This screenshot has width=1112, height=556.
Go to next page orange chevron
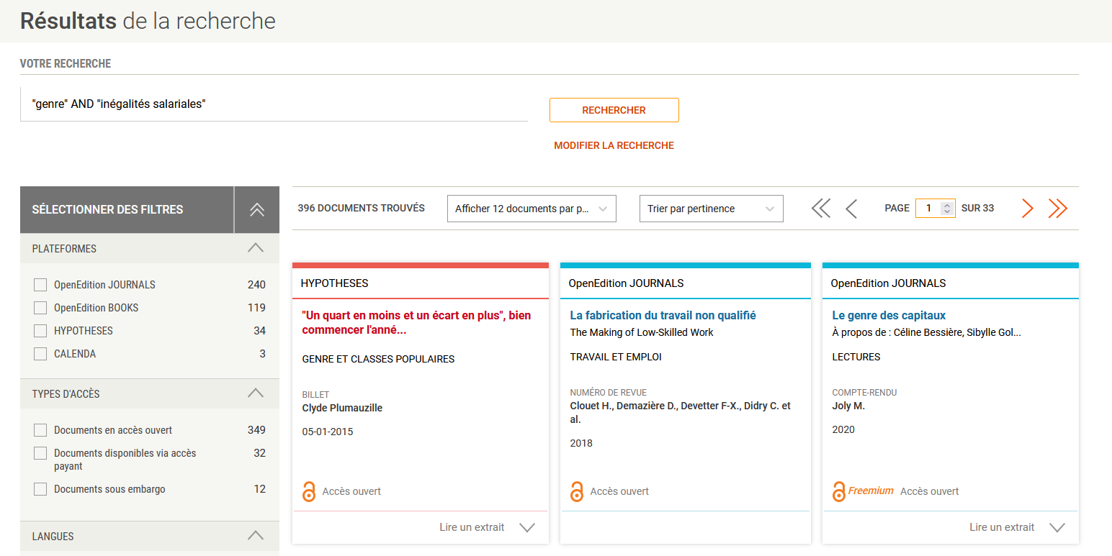(x=1028, y=209)
